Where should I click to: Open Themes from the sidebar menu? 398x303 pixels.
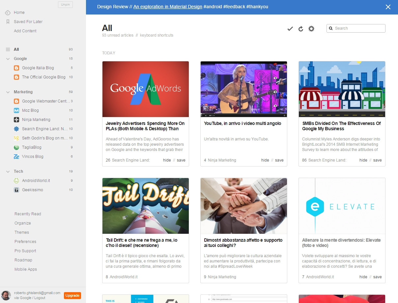(x=22, y=232)
